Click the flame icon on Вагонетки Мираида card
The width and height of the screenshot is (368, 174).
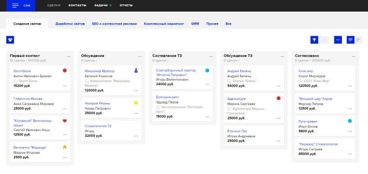(x=65, y=147)
